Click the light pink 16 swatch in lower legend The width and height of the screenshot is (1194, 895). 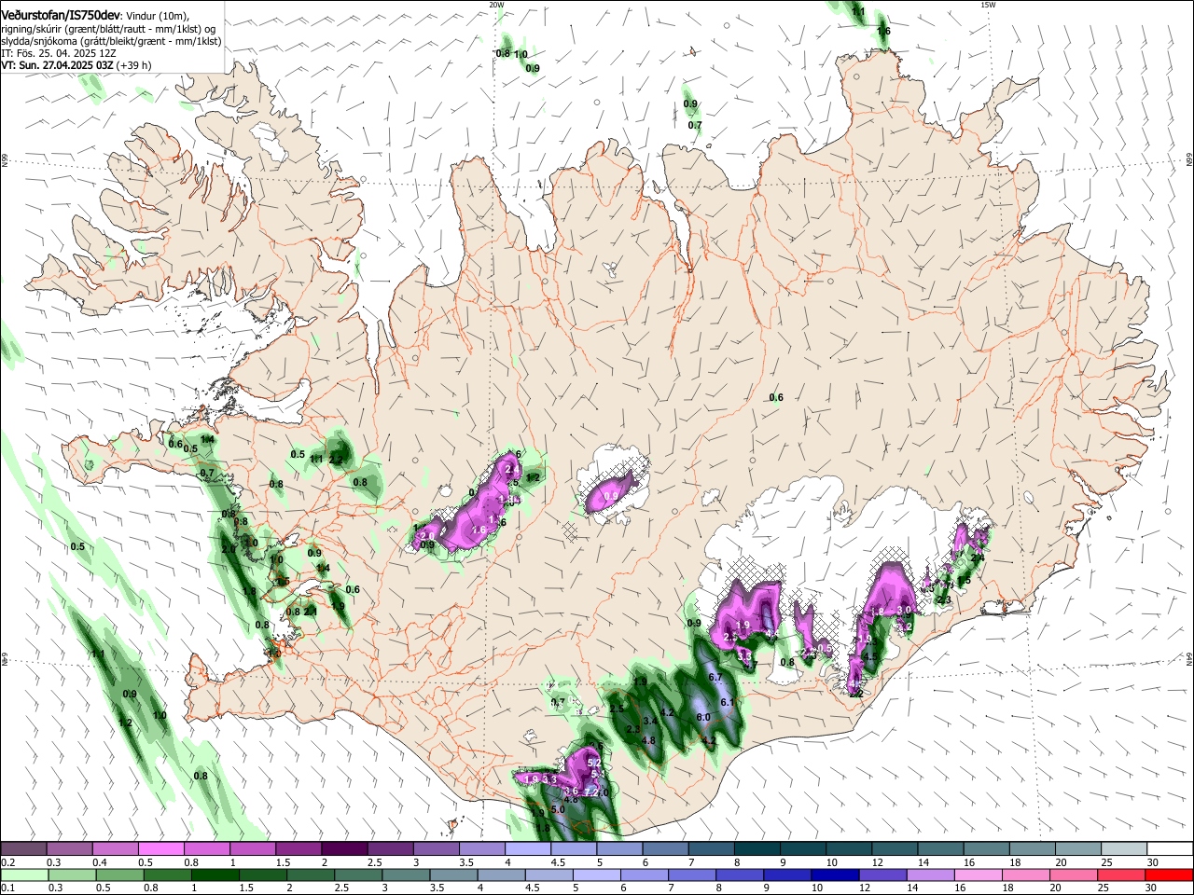[x=979, y=874]
